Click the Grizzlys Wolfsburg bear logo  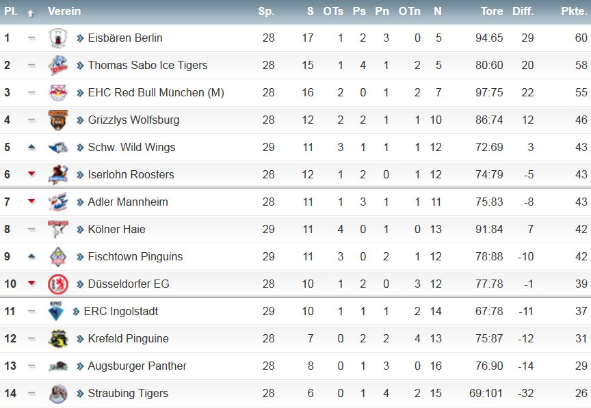pos(58,120)
